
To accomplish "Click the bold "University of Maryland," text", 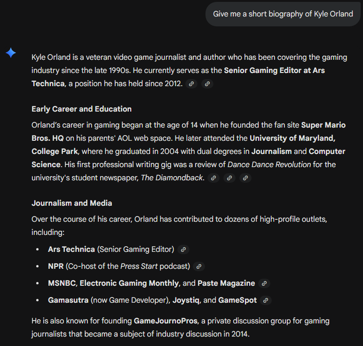I will (292, 138).
